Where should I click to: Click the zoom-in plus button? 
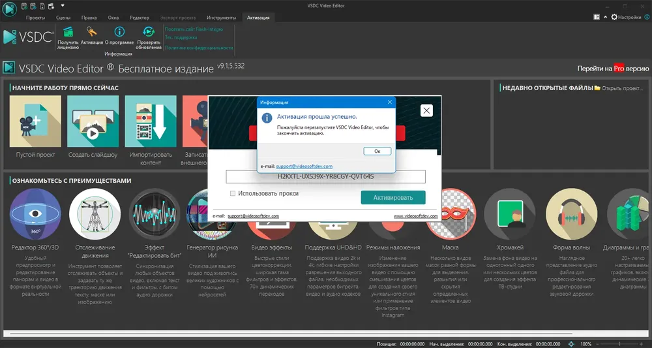click(642, 344)
